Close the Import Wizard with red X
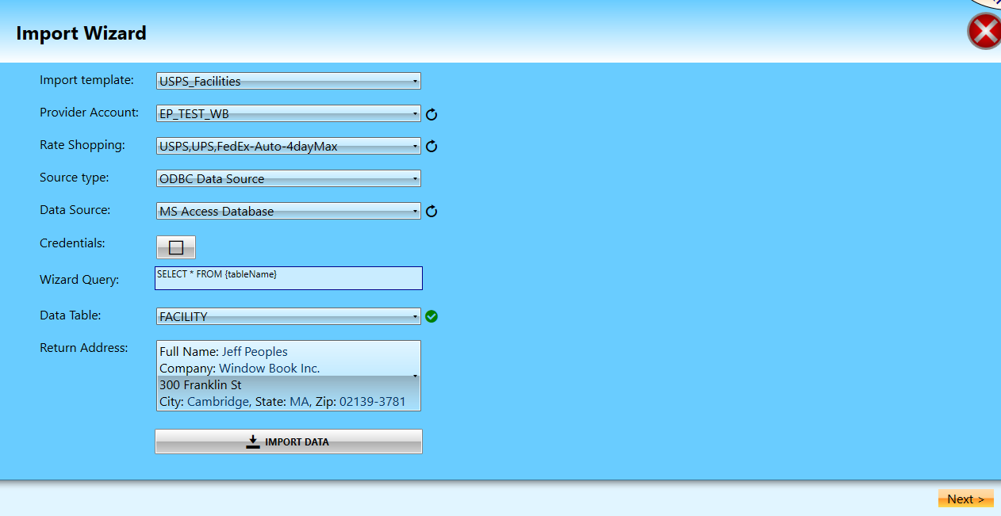 point(984,32)
